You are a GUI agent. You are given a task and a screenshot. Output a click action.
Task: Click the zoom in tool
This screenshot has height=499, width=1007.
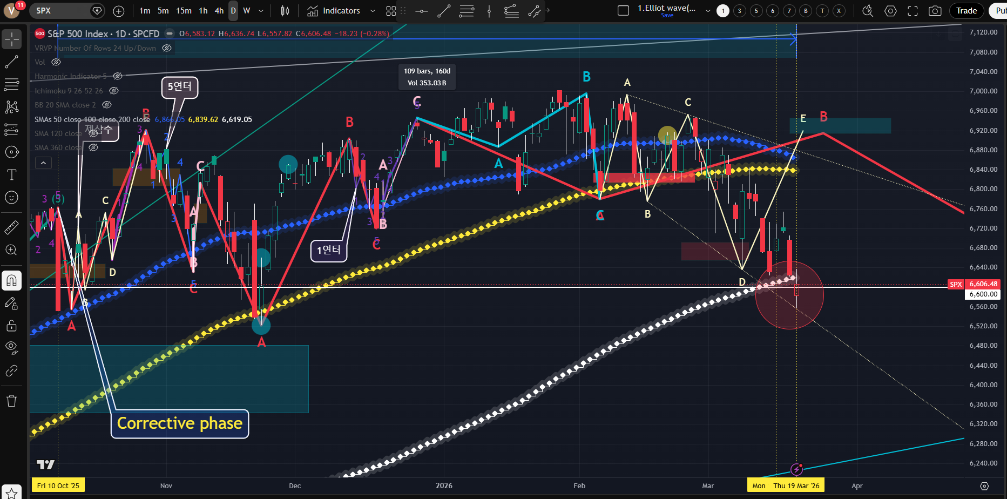click(11, 250)
